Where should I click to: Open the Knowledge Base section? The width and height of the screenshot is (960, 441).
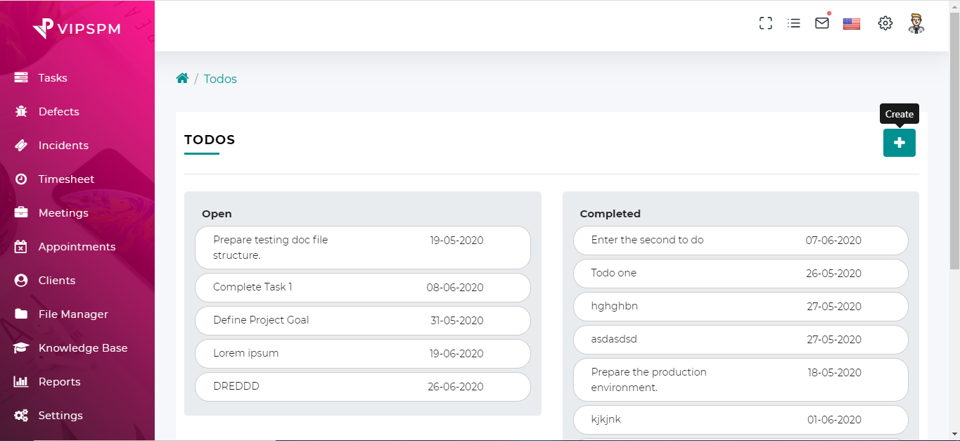click(22, 347)
